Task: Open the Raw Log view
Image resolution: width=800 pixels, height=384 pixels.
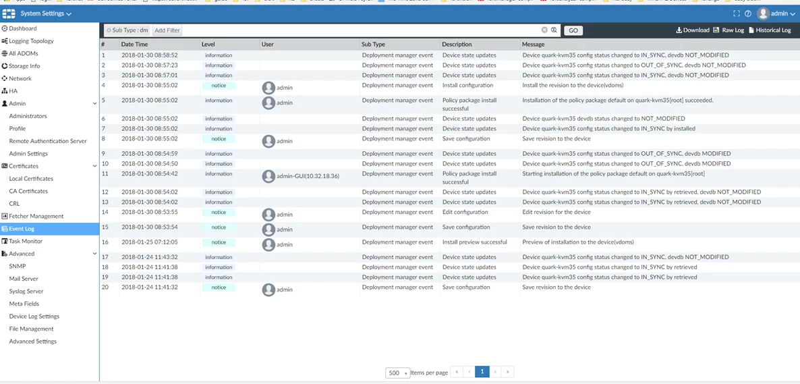Action: pos(729,30)
